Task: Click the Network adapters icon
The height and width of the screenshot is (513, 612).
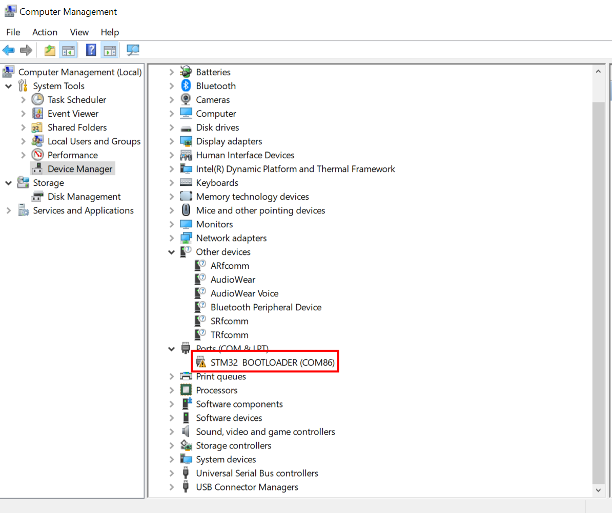Action: pyautogui.click(x=186, y=238)
